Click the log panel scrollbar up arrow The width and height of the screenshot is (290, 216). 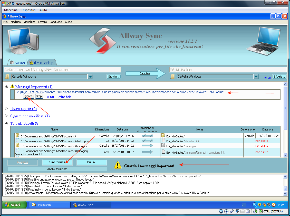point(285,177)
